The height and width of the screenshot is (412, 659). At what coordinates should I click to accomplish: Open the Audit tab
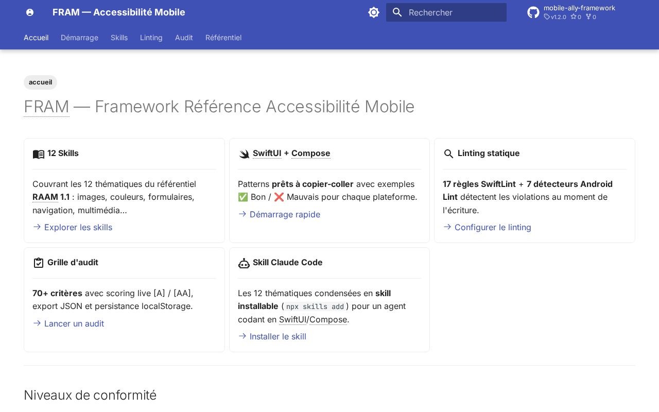point(184,38)
